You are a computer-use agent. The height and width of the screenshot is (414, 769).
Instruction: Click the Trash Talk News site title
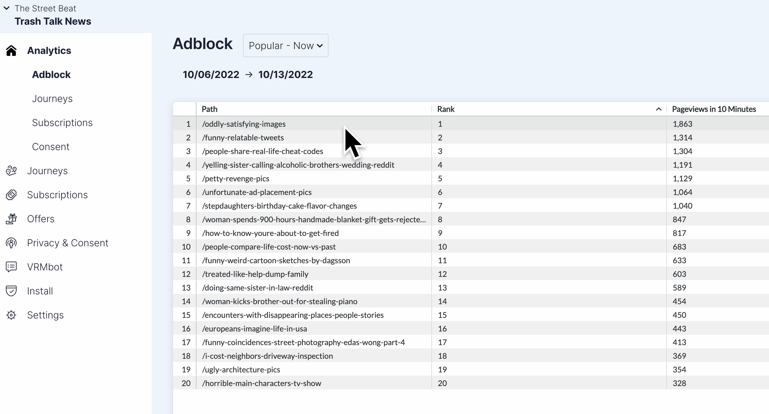(x=53, y=21)
